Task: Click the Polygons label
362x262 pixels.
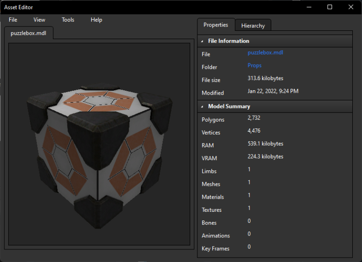Action: (213, 120)
